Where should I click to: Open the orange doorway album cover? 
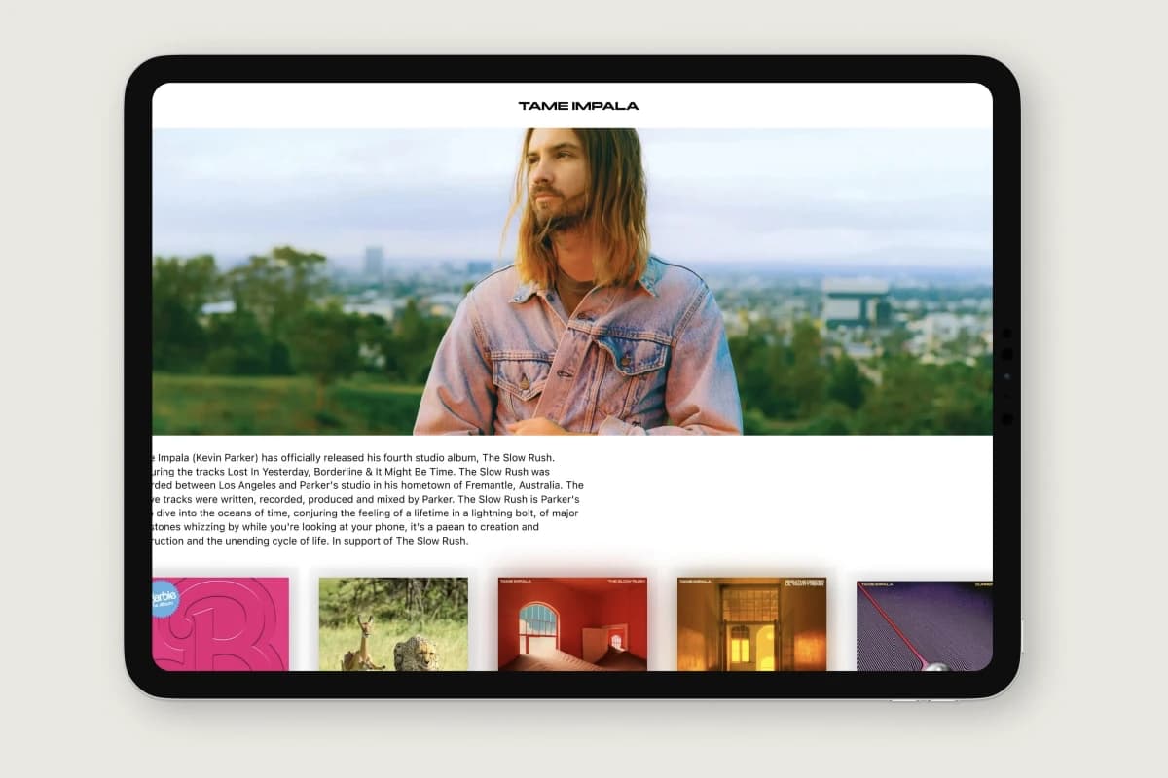[751, 624]
